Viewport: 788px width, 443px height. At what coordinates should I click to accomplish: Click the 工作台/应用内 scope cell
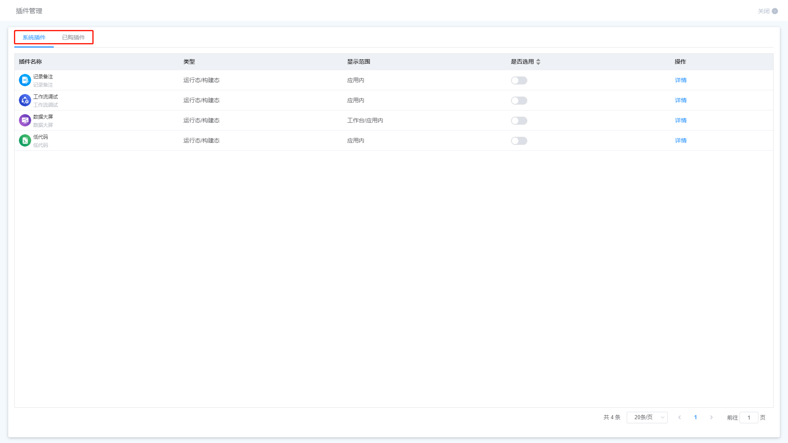coord(365,120)
